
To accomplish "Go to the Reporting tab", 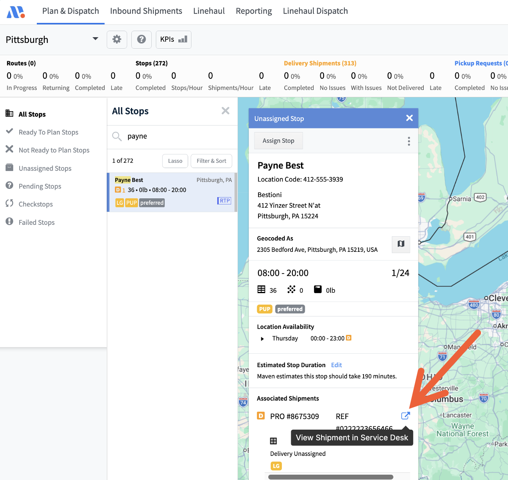I will click(x=254, y=11).
